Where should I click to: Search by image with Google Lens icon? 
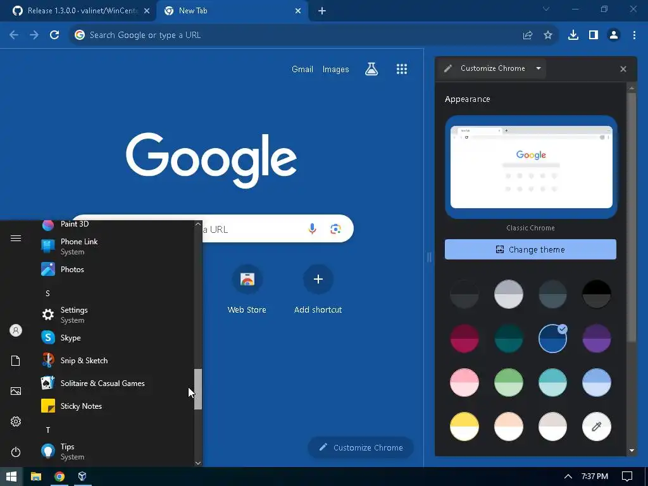pyautogui.click(x=335, y=228)
